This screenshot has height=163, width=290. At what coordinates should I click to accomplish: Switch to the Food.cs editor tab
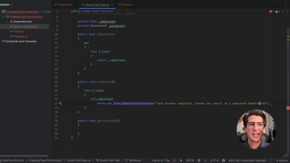[x=126, y=5]
